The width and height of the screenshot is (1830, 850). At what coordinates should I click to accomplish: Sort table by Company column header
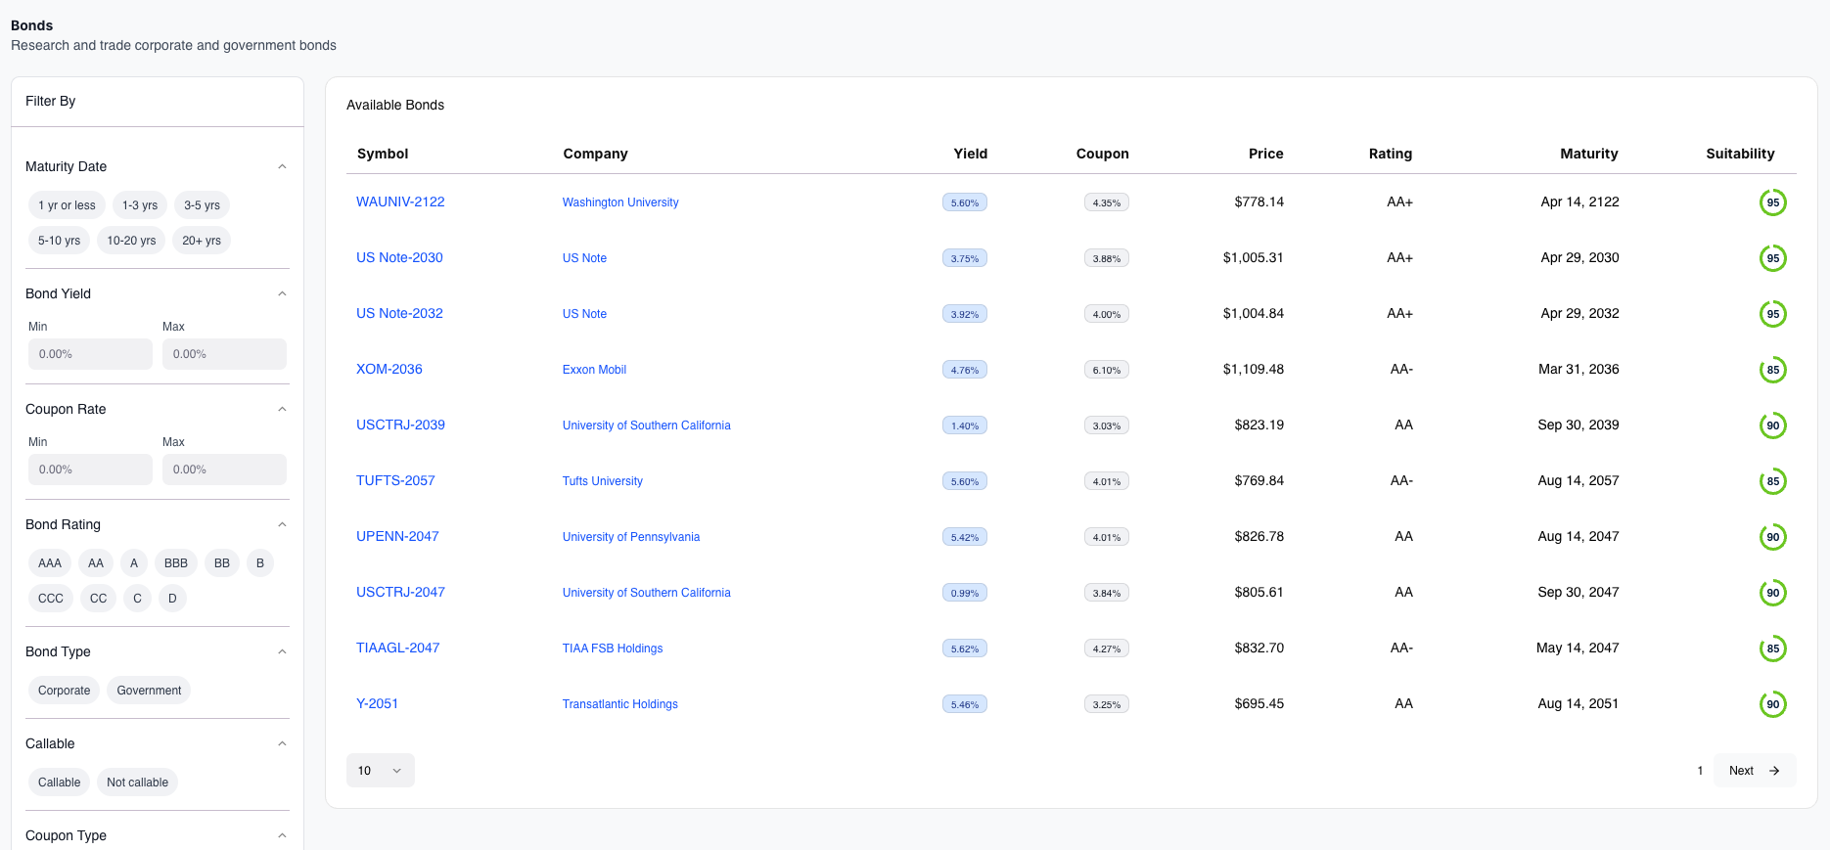(595, 154)
